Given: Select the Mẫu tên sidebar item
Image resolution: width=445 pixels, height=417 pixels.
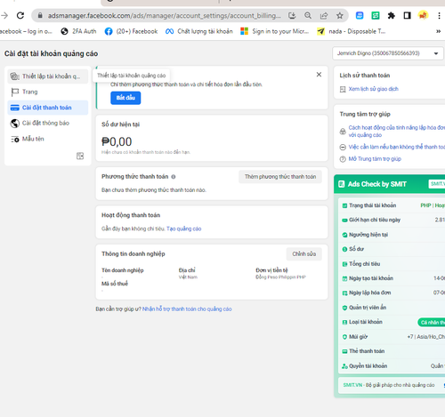Looking at the screenshot, I should tap(48, 139).
